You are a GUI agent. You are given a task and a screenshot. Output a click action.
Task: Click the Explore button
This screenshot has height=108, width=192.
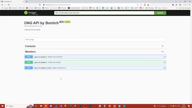click(x=160, y=13)
